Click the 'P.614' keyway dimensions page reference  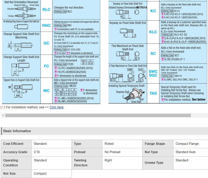pyautogui.click(x=144, y=8)
